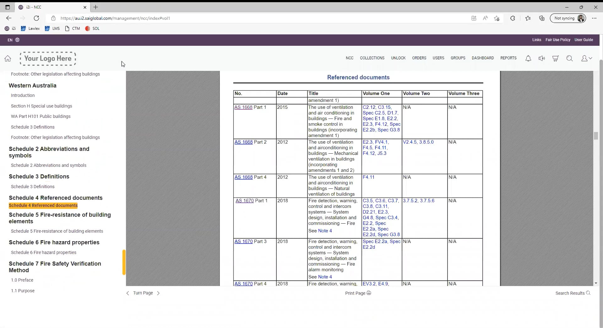This screenshot has width=603, height=328.
Task: Open the Fair Use Policy link
Action: (558, 40)
